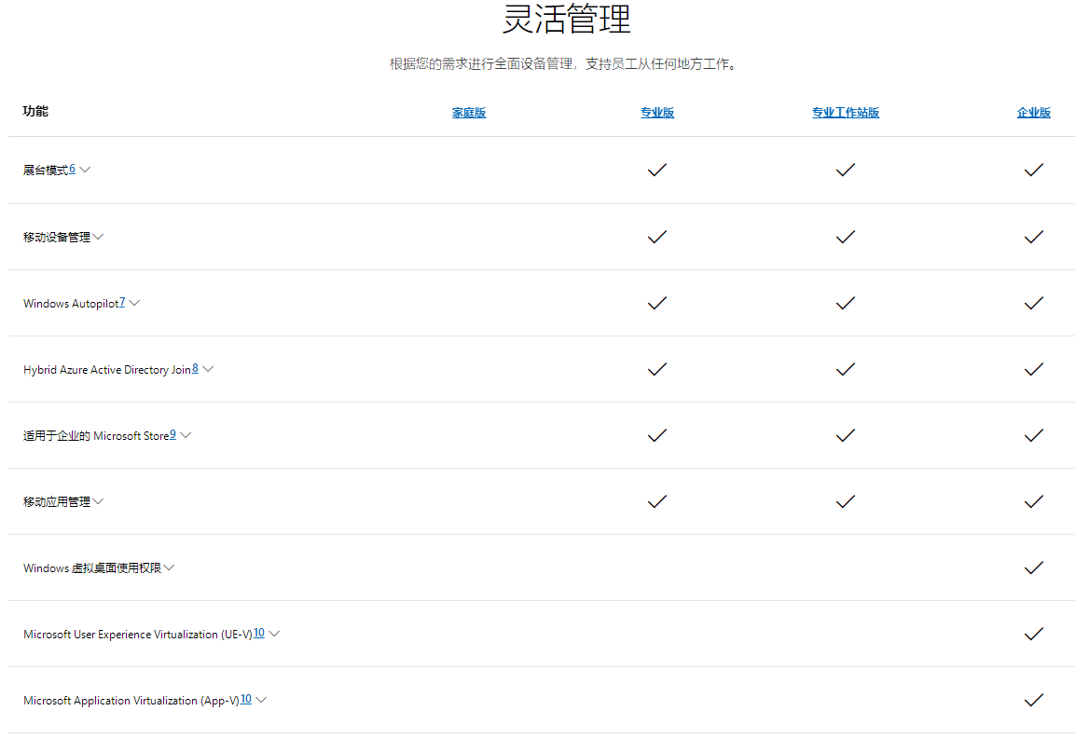Click Hybrid Azure Active Directory Join label
The height and width of the screenshot is (738, 1075).
pos(107,370)
